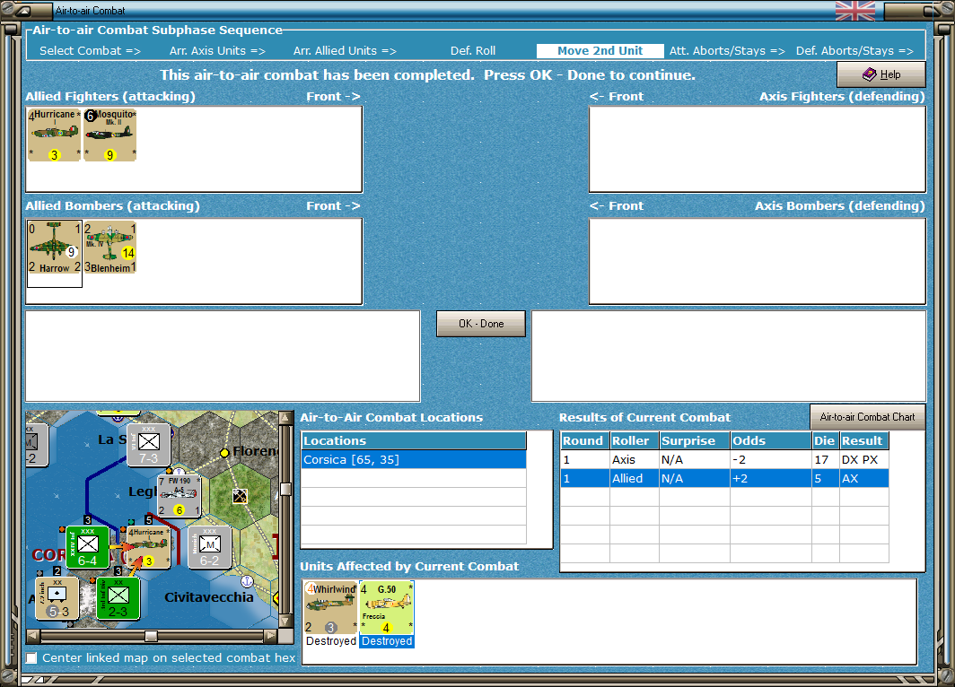This screenshot has height=687, width=955.
Task: Enable Center linked map on selected combat hex
Action: [31, 657]
